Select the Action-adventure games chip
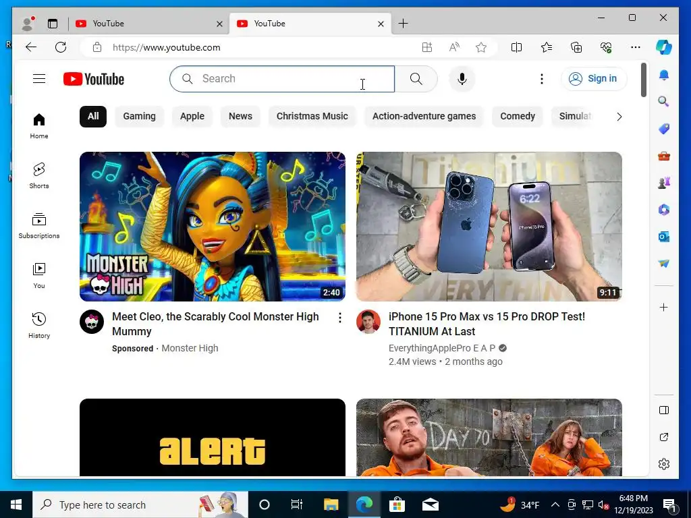The image size is (691, 518). pos(424,116)
